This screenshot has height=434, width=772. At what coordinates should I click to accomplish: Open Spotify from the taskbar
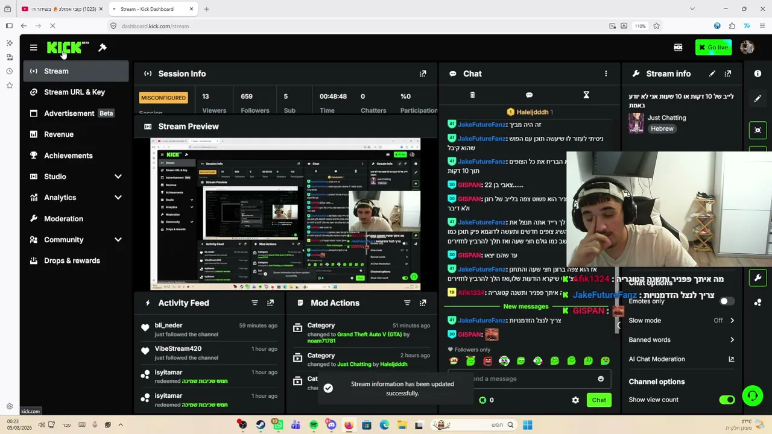click(x=314, y=426)
